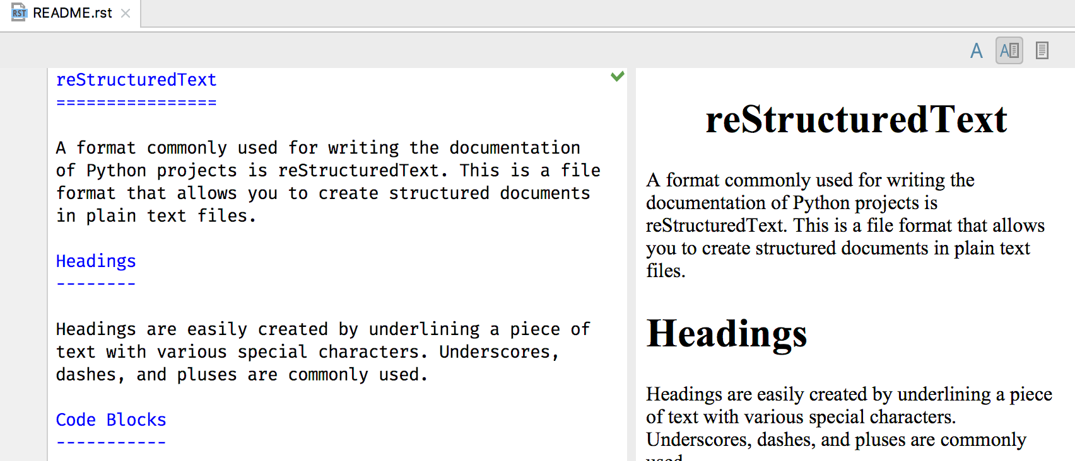Click the rendered 'reStructuredText' preview title
1075x461 pixels.
(856, 119)
